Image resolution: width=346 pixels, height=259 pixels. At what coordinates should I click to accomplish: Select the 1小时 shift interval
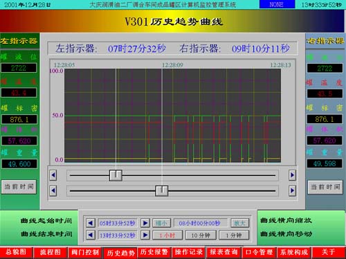click(167, 235)
